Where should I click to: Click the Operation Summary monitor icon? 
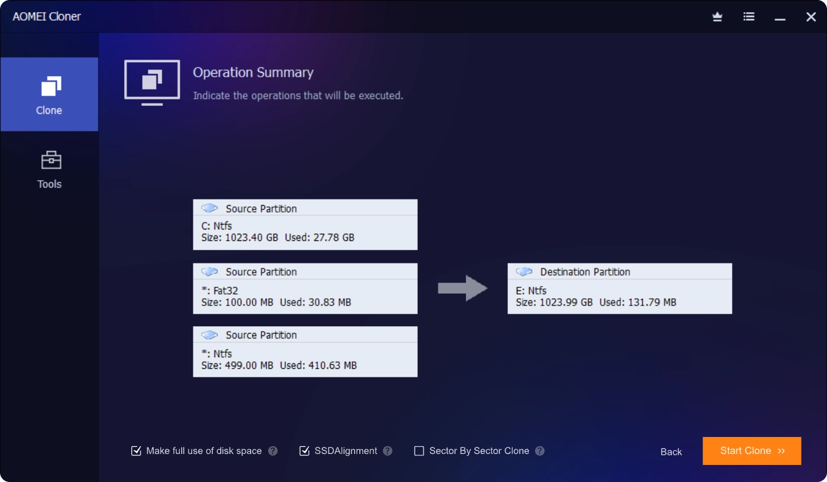pyautogui.click(x=152, y=82)
